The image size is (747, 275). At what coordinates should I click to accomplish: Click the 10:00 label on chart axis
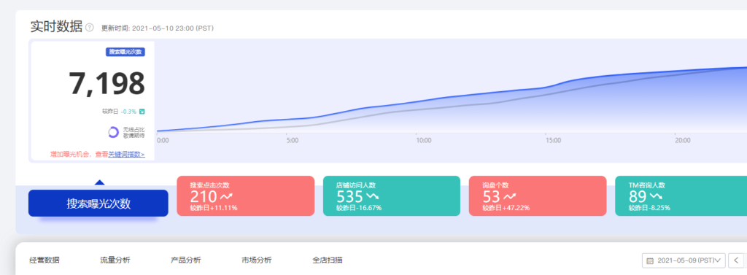click(x=424, y=141)
